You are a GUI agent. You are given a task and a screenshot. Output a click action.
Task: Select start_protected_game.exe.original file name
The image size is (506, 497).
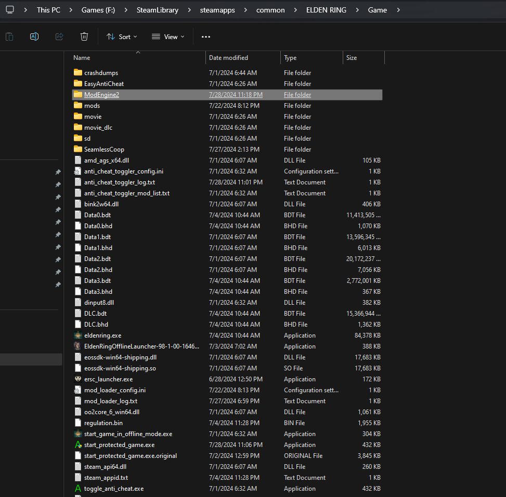point(131,456)
